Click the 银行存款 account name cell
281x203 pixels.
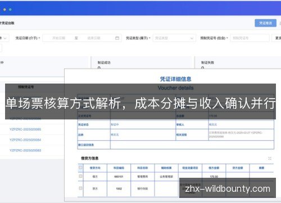pos(143,188)
